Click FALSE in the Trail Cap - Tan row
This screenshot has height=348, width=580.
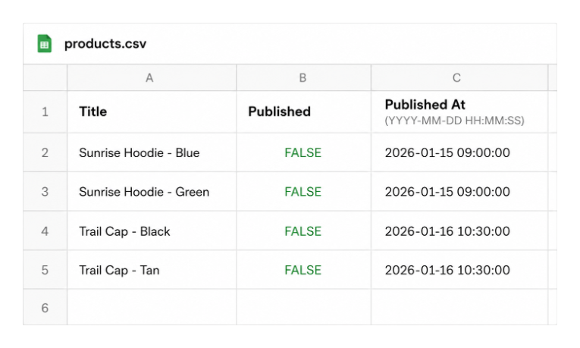(x=303, y=271)
